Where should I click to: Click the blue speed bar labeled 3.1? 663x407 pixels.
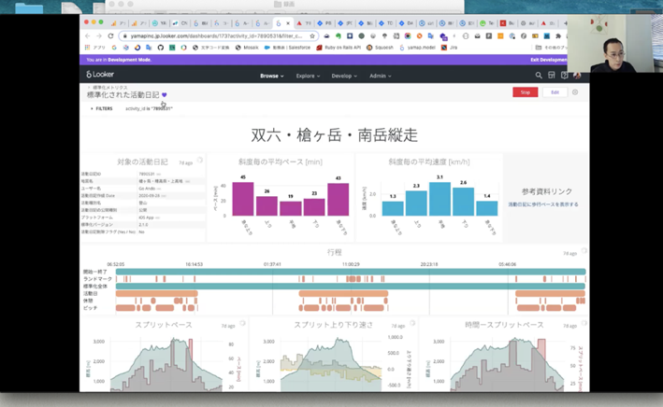click(x=440, y=199)
